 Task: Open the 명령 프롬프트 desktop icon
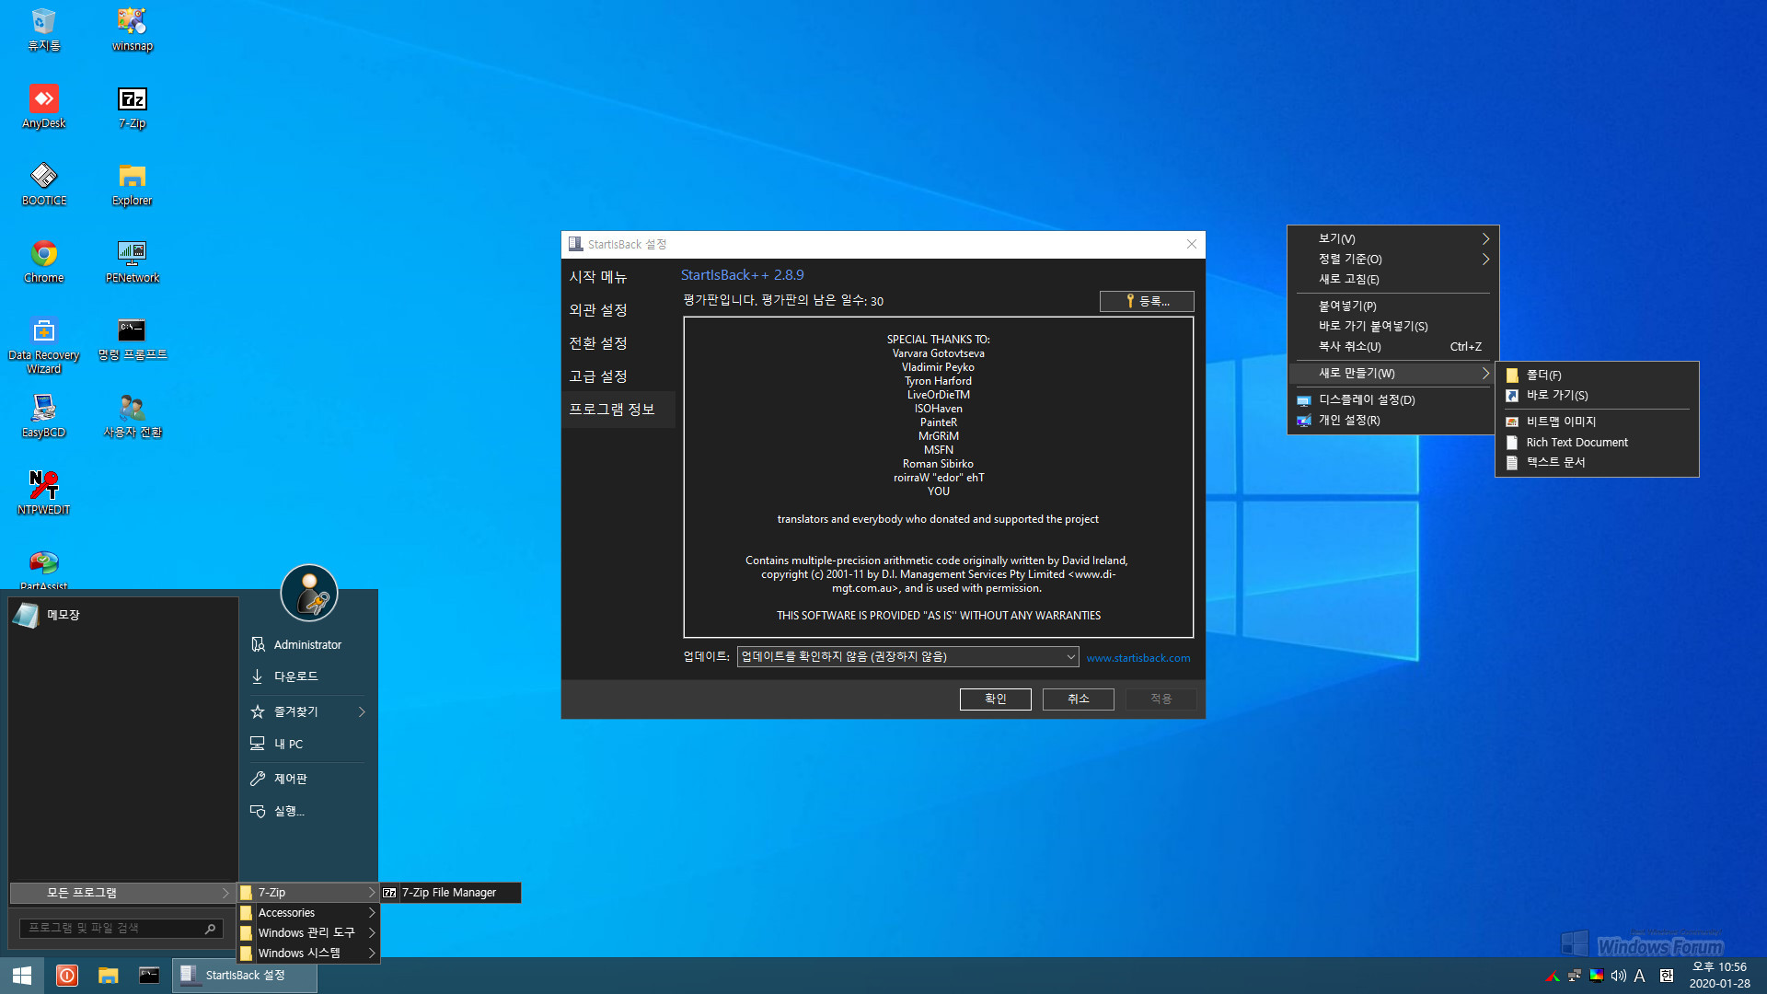[132, 339]
